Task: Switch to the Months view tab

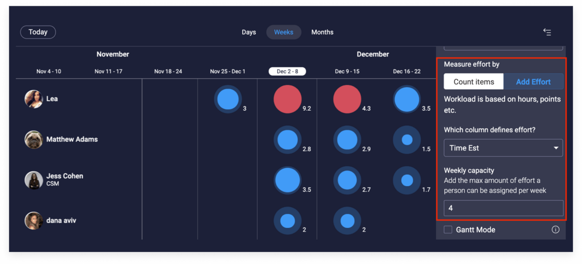Action: coord(322,32)
